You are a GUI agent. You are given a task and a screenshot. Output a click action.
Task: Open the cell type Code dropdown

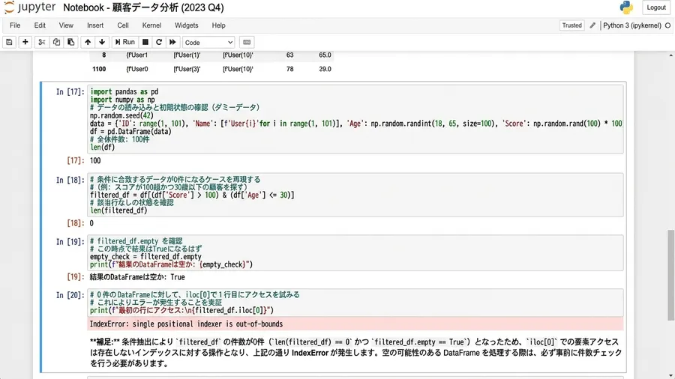(208, 42)
